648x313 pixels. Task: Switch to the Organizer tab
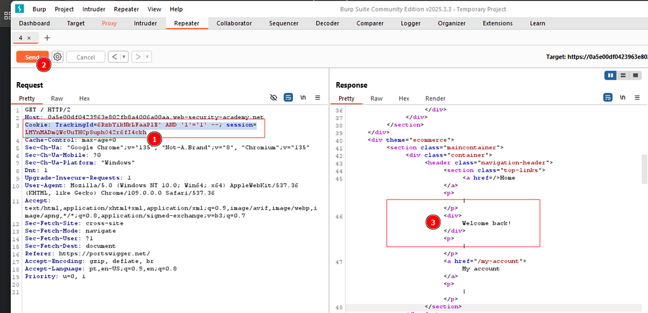point(451,23)
